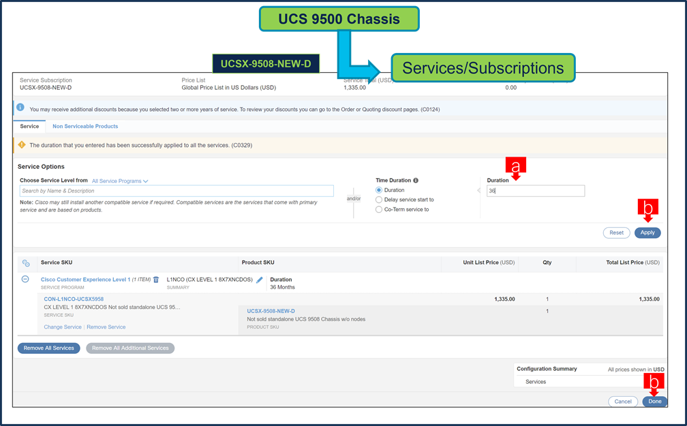Open the Non Serviceable Products tab

85,126
